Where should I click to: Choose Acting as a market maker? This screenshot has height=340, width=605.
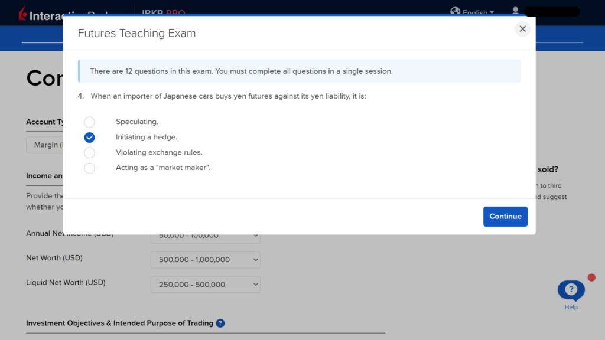click(x=89, y=168)
